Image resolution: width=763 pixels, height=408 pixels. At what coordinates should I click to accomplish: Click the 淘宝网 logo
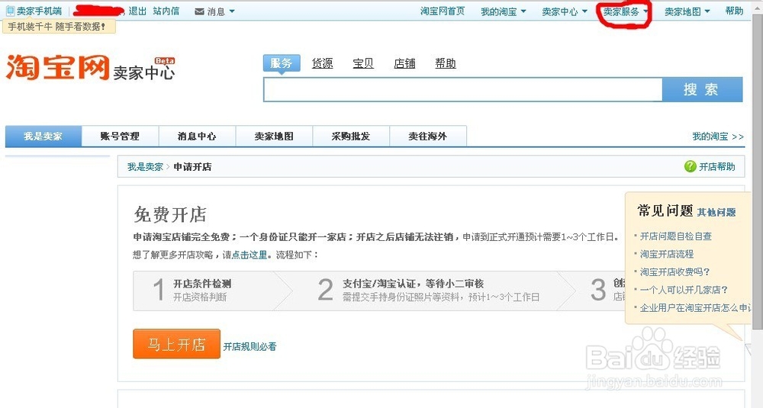click(57, 67)
